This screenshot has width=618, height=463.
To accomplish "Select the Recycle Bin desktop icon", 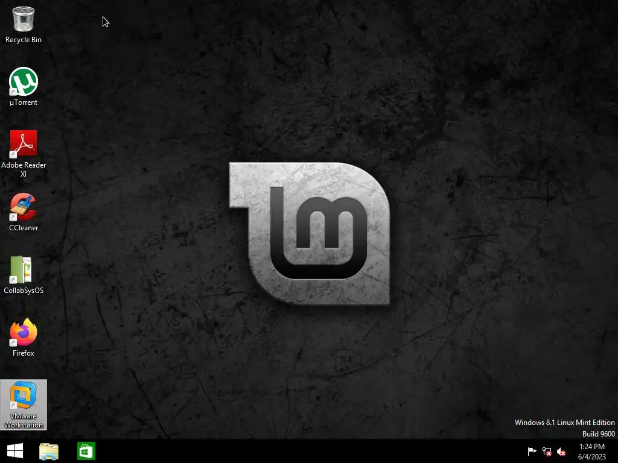I will point(24,24).
